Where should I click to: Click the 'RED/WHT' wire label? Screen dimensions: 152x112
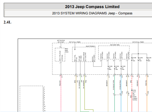(137, 83)
